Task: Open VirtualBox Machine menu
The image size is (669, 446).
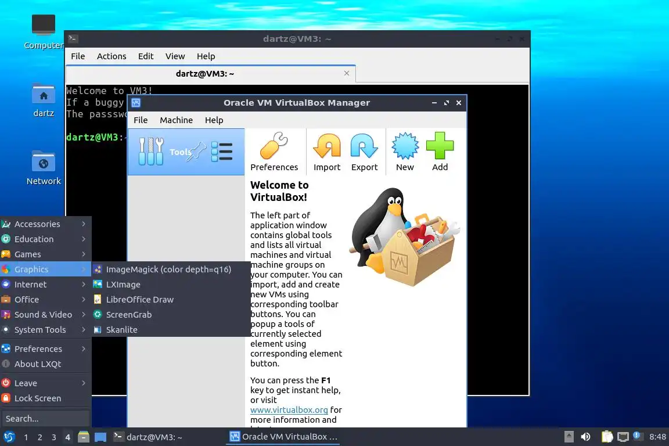Action: coord(176,120)
